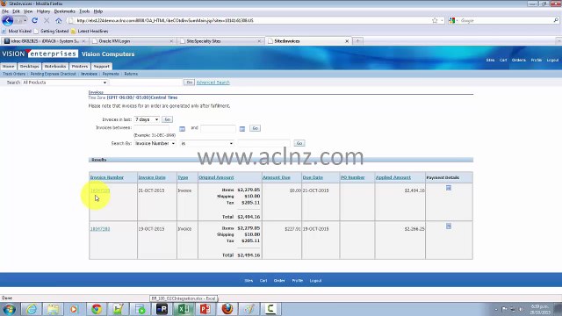Open the search engine chooser dropdown
The height and width of the screenshot is (316, 562).
click(453, 20)
